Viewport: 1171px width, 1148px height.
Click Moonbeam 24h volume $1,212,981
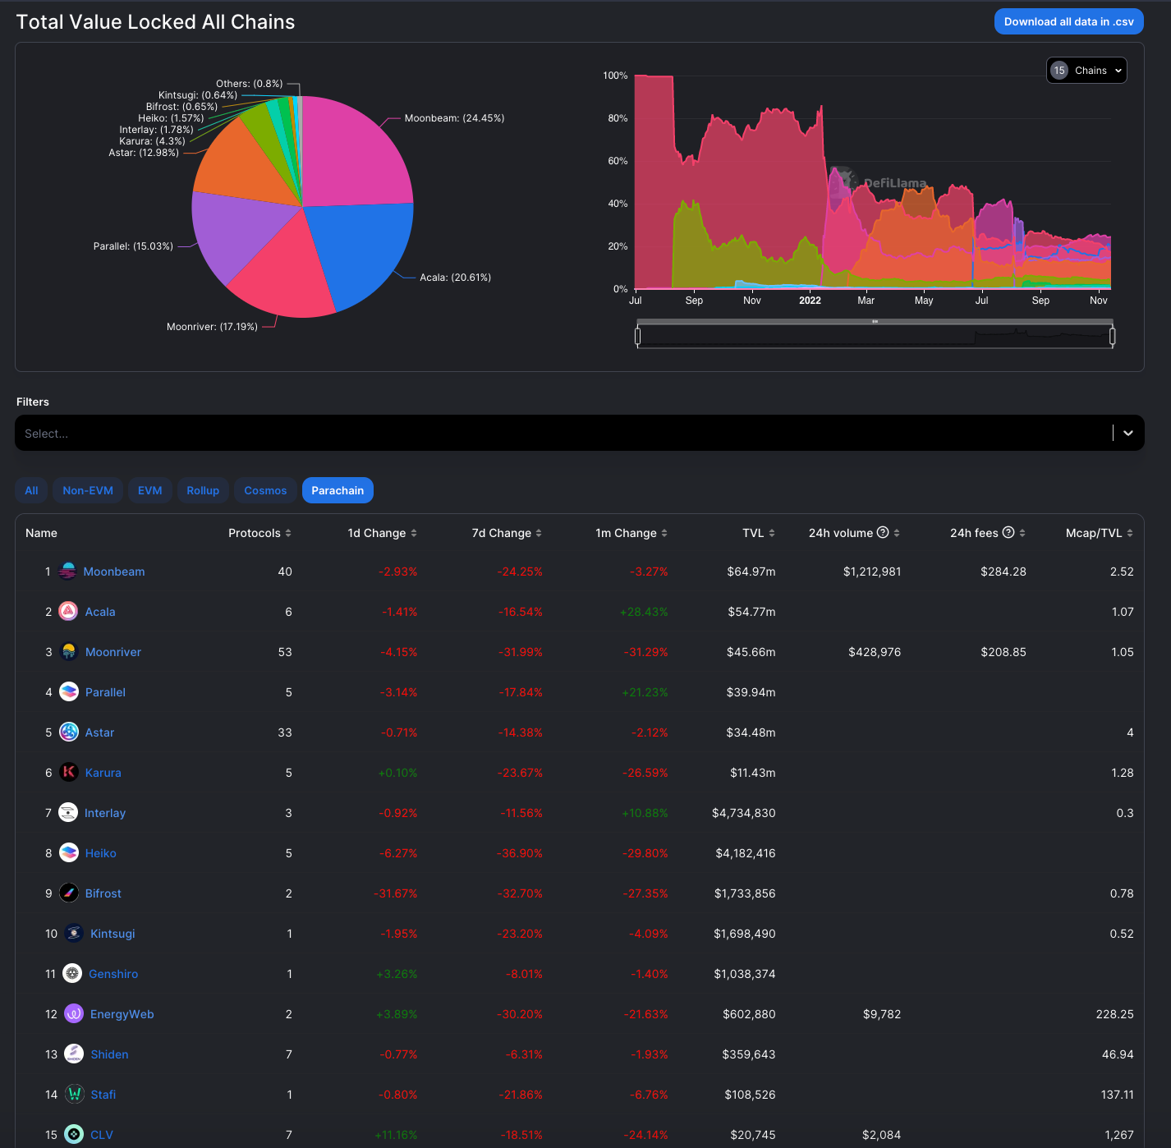coord(872,572)
